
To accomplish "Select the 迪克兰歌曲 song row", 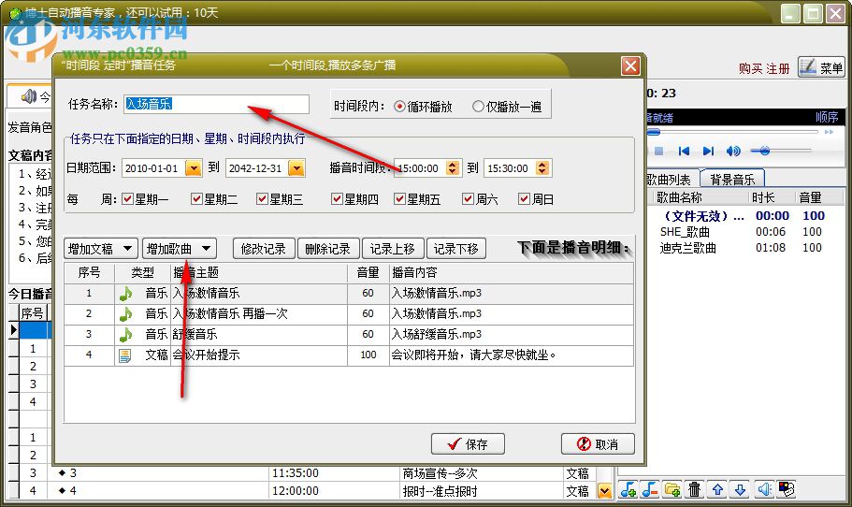I will coord(744,248).
